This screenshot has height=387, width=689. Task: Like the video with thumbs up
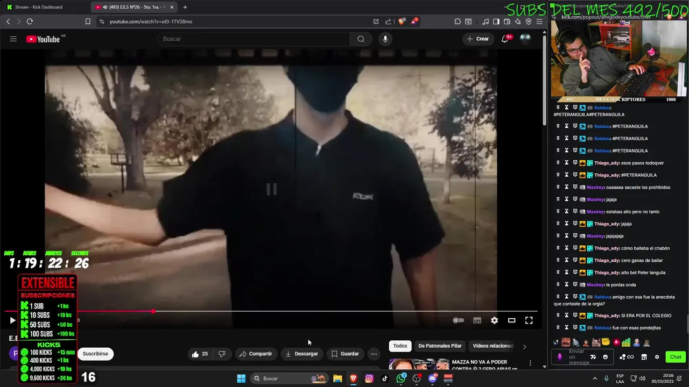[200, 354]
